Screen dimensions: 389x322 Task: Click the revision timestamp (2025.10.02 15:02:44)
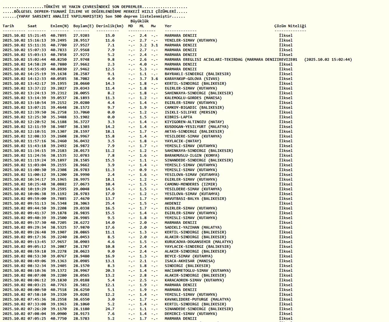point(328,60)
